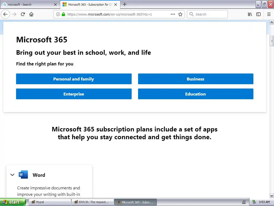The height and width of the screenshot is (206, 274).
Task: Bookmark this page with the star
Action: coord(180,14)
